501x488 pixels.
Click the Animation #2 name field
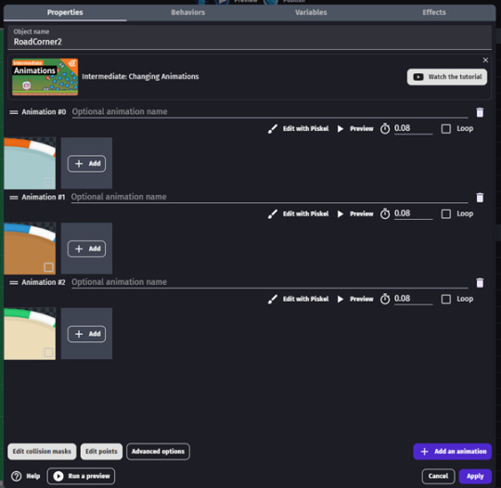click(x=270, y=282)
